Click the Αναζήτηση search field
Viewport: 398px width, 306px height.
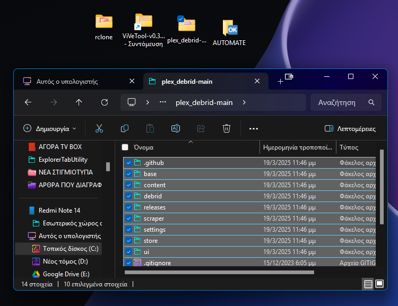click(x=340, y=102)
